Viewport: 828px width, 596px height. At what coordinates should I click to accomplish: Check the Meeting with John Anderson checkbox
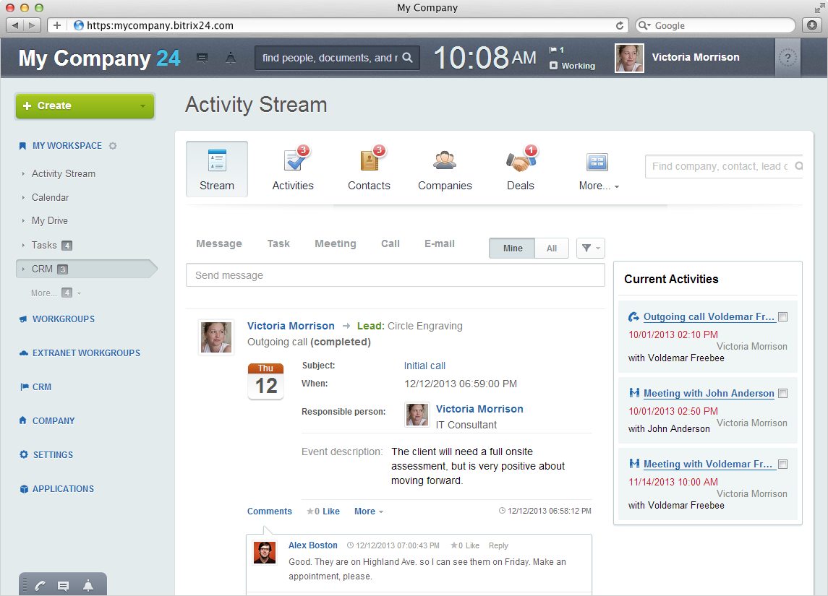(783, 394)
